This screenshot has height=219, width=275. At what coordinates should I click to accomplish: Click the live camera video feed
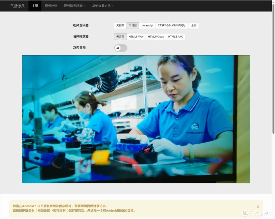(136, 119)
